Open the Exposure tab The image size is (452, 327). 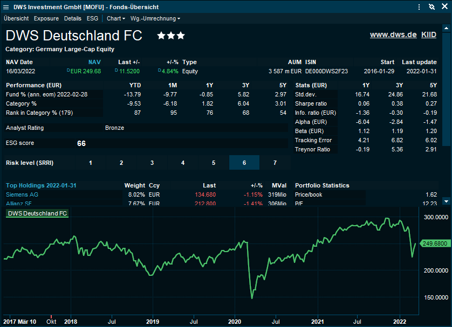click(46, 18)
